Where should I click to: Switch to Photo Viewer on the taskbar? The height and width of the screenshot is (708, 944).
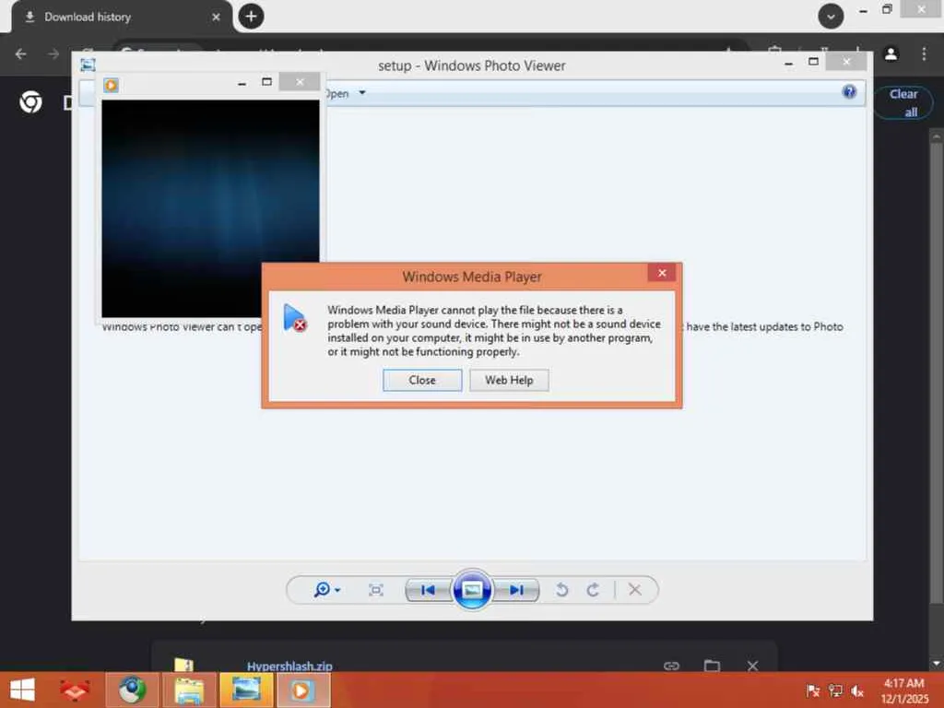(x=246, y=690)
